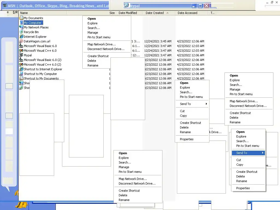Select the Microsoft Visual C++ 6.0 icon
This screenshot has height=210, width=280.
[21, 50]
